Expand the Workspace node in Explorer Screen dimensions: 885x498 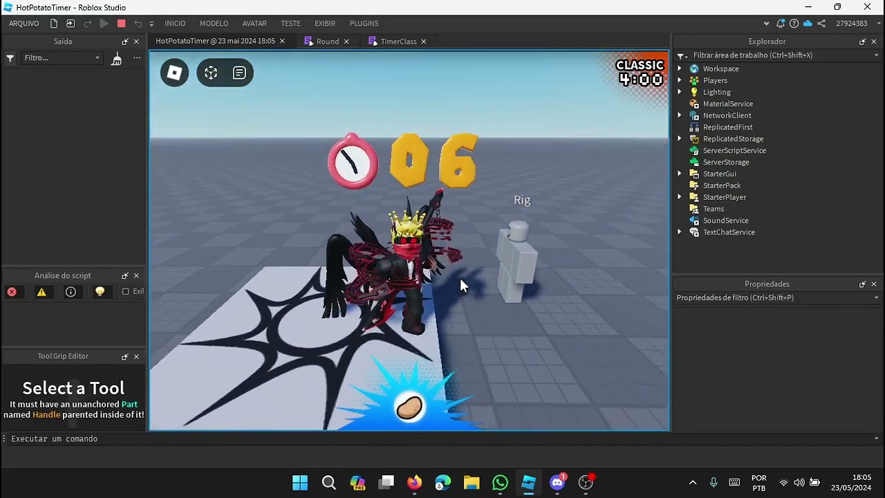coord(679,68)
